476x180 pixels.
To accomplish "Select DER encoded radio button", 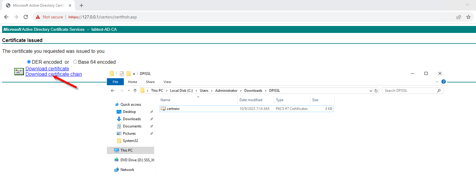I will coord(29,62).
